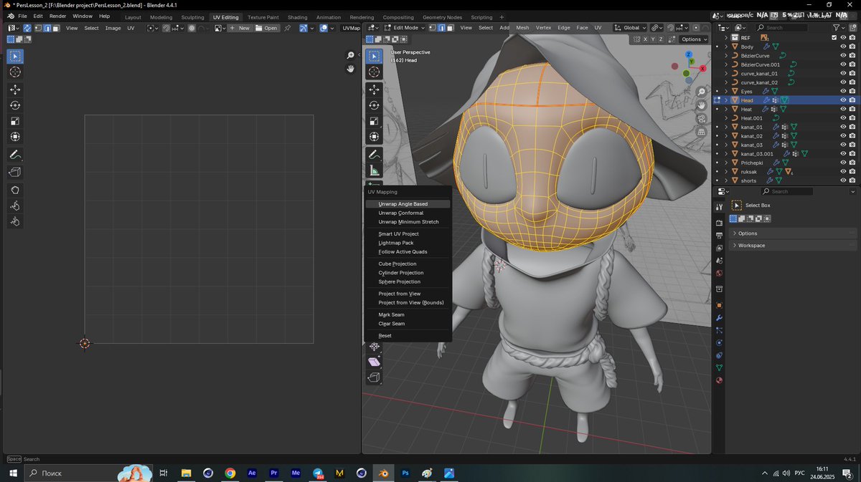Image resolution: width=861 pixels, height=482 pixels.
Task: Click the zoom magnifier icon in viewport navigation gizmo
Action: 701,92
